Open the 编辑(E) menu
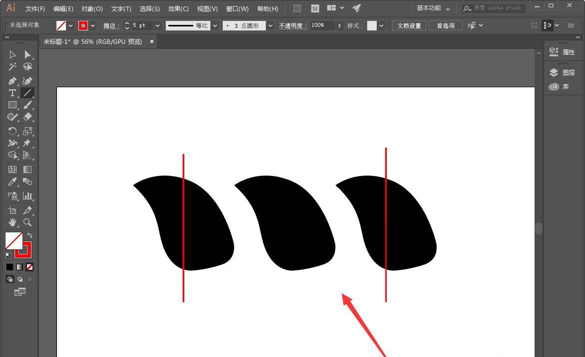The width and height of the screenshot is (585, 357). 63,8
